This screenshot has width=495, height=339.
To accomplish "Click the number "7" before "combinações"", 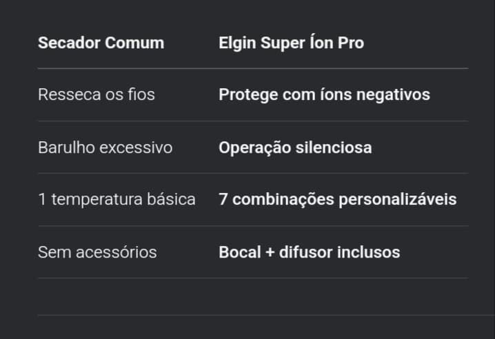I will 223,200.
